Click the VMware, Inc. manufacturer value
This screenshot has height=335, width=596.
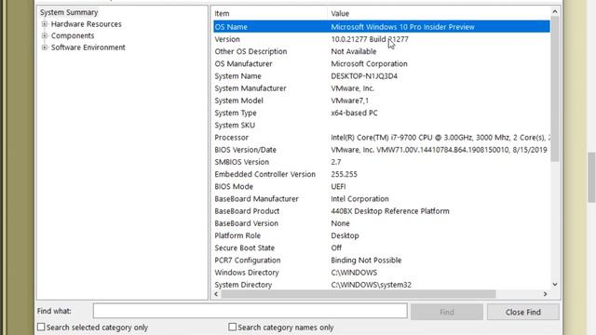point(352,88)
